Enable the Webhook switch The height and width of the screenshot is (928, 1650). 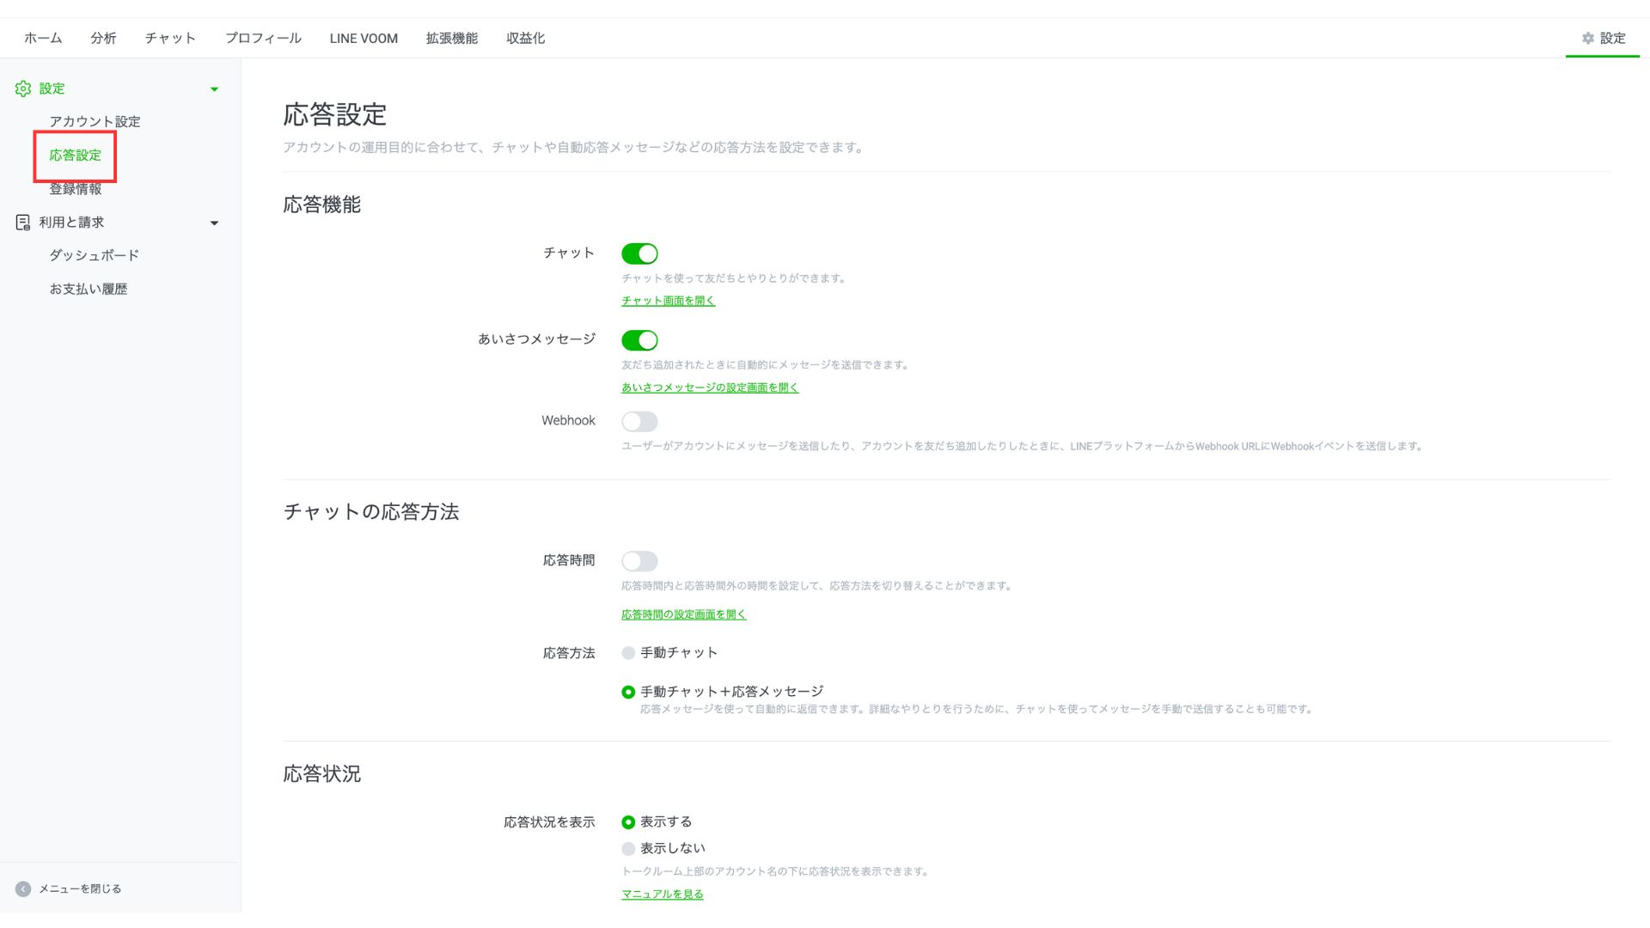pos(639,421)
